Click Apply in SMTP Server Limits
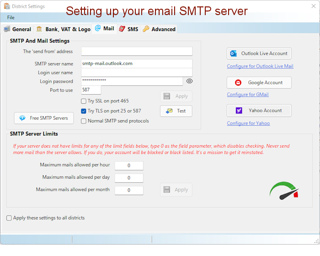Screen dimensions: 320x256 (176, 190)
